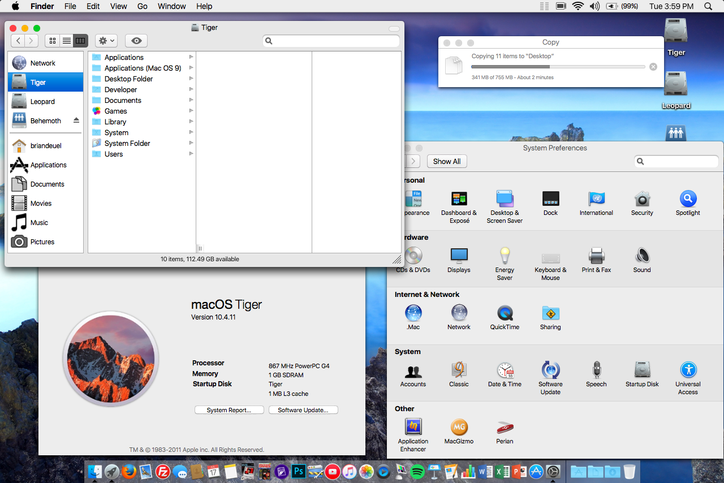Select Leopard in the Finder sidebar
724x483 pixels.
pyautogui.click(x=45, y=102)
